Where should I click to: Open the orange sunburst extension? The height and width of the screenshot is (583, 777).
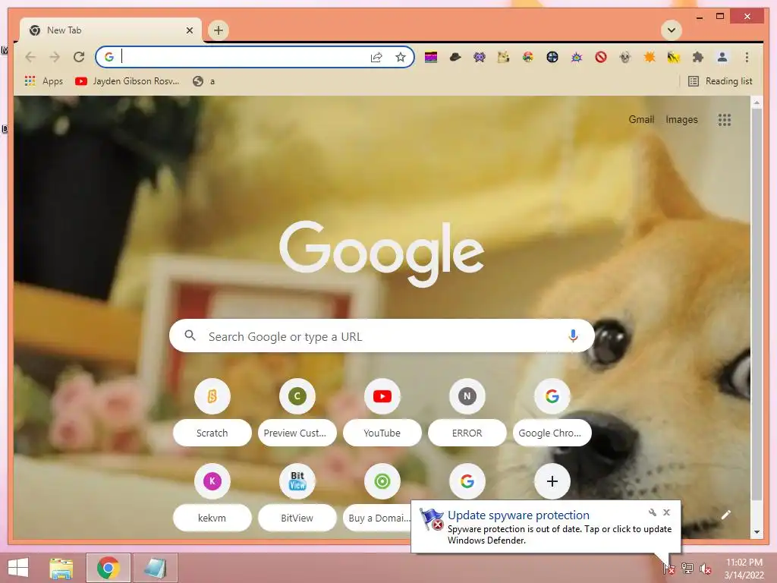click(x=650, y=58)
